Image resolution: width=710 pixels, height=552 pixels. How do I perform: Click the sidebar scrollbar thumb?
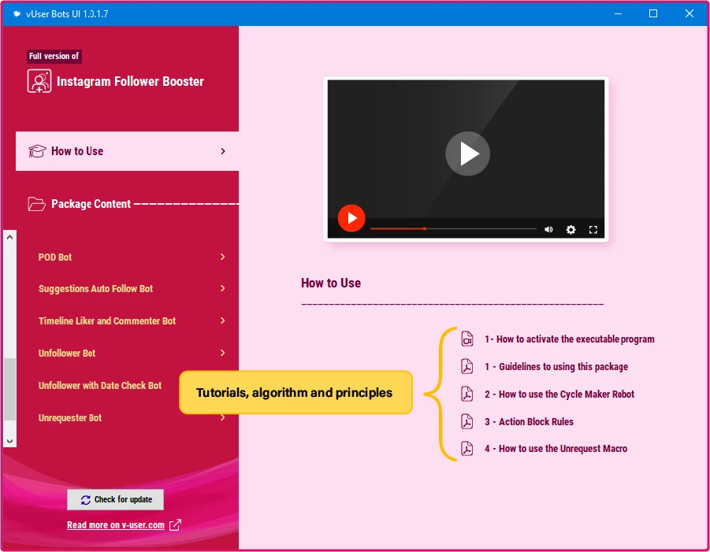point(10,389)
